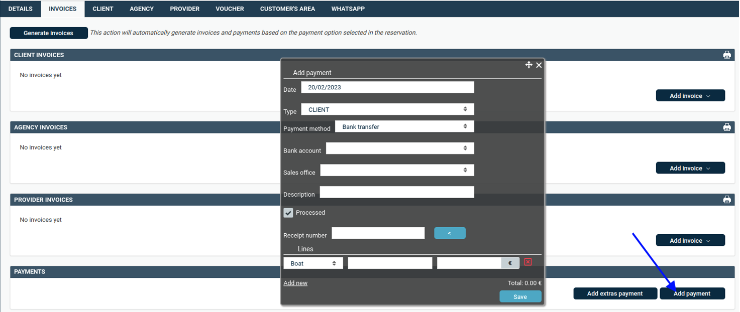Click the 'Lines' heading in dialog
Image resolution: width=740 pixels, height=312 pixels.
(305, 249)
